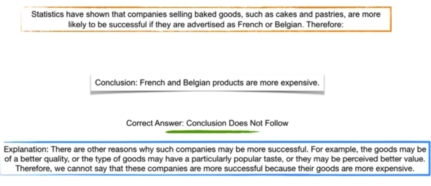
Task: Click the green underline beneath the correct answer
Action: [212, 132]
